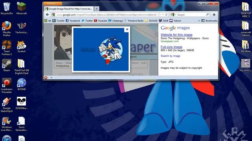This screenshot has height=141, width=252.
Task: Open the Chatango bookmark
Action: 116,21
